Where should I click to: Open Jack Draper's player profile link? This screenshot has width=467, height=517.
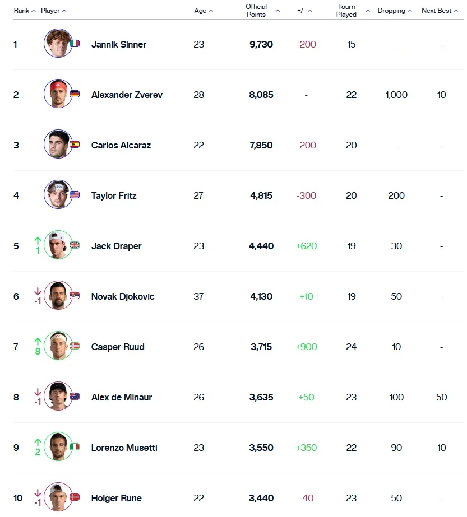pos(117,246)
